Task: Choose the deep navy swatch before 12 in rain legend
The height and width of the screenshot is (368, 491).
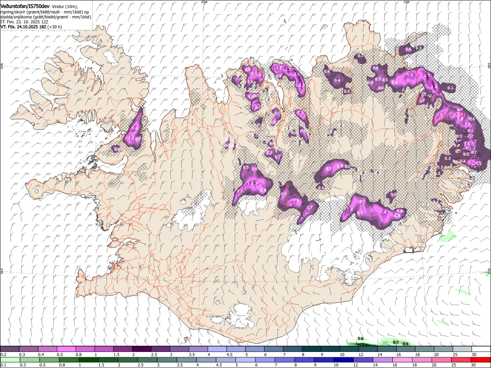Action: pos(343,360)
